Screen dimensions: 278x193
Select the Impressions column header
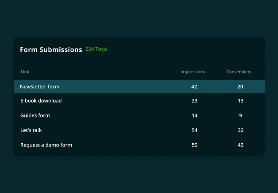(193, 72)
